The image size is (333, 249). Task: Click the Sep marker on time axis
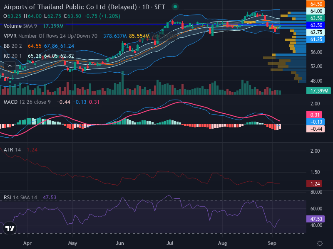pos(272,243)
